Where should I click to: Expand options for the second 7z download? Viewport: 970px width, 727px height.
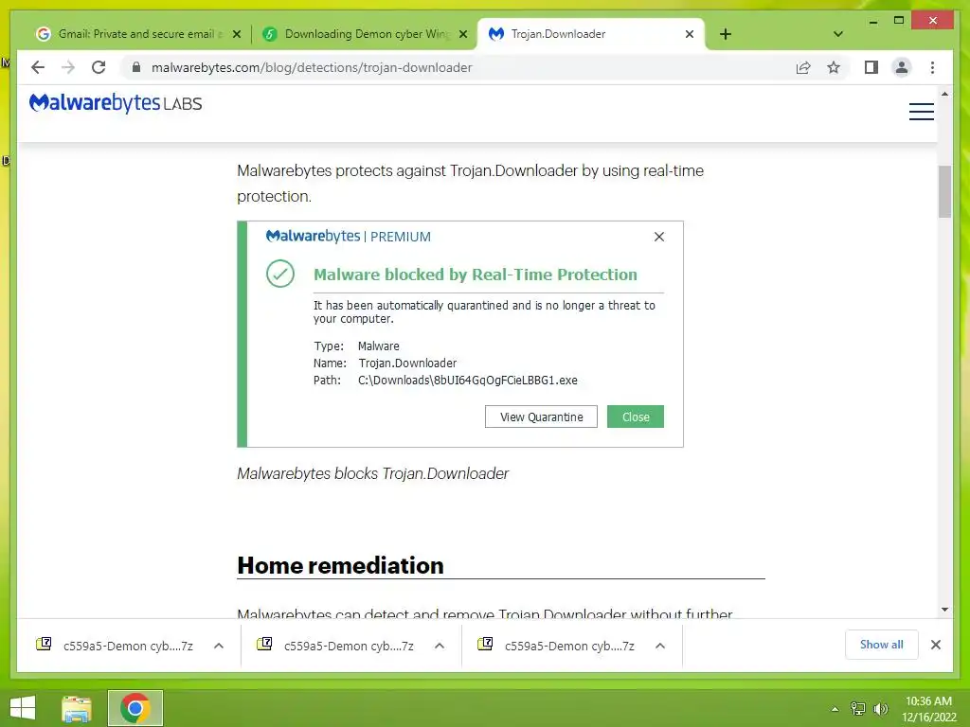440,646
